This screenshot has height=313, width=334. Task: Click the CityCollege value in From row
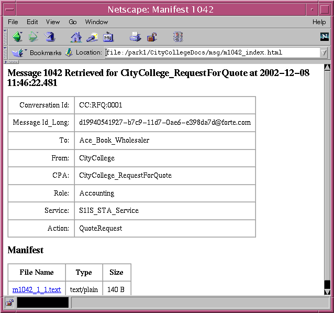[97, 158]
